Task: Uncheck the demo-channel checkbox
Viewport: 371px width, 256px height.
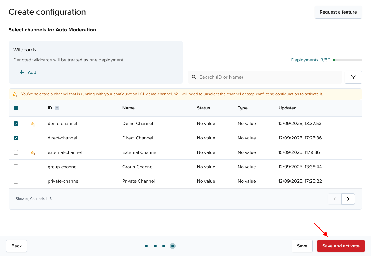Action: pos(16,124)
